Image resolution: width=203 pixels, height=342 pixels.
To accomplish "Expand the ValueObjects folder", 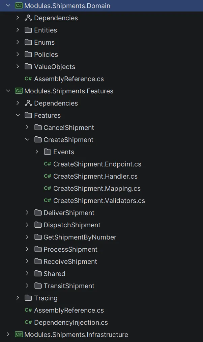I will pyautogui.click(x=18, y=67).
